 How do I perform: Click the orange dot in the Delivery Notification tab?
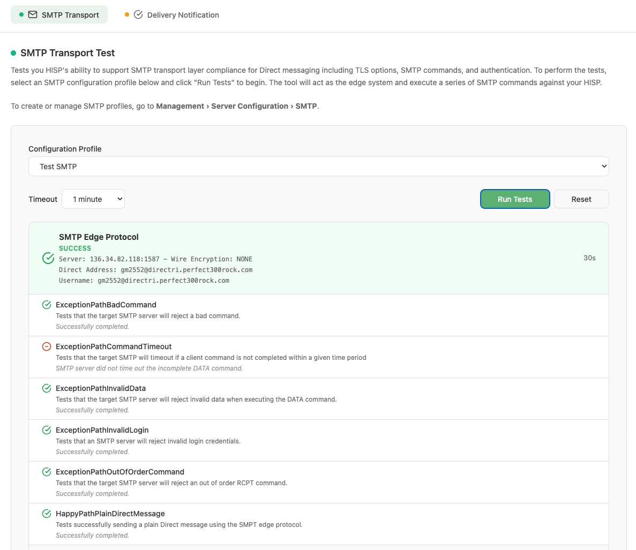pos(127,14)
